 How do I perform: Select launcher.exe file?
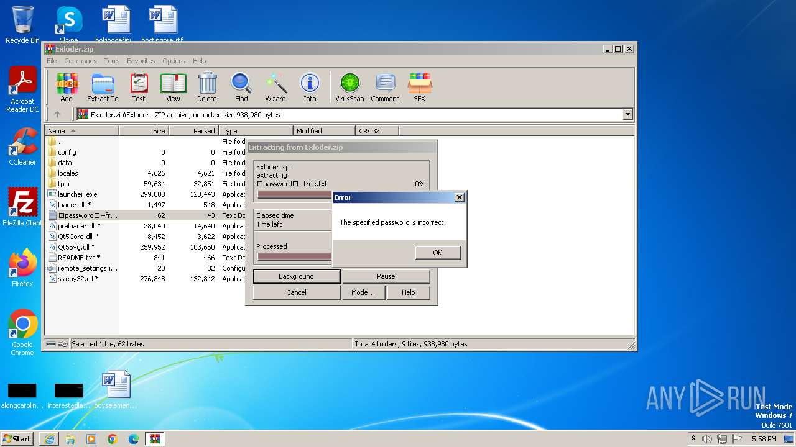(x=77, y=194)
